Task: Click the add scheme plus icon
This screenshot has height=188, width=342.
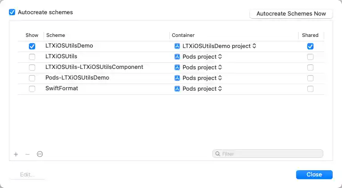Action: click(x=16, y=154)
